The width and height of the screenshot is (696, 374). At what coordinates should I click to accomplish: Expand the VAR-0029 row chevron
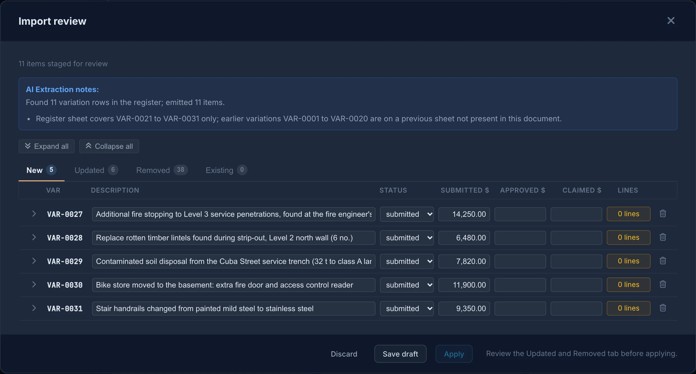click(34, 261)
